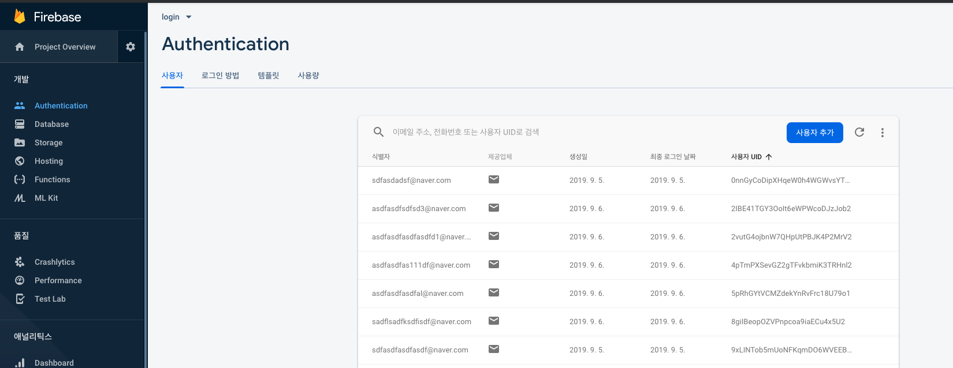Open Dashboard under 애널리틱스
This screenshot has height=368, width=953.
click(54, 363)
